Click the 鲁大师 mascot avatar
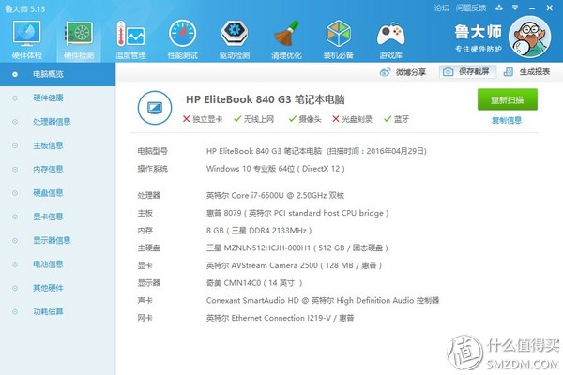 [x=530, y=37]
